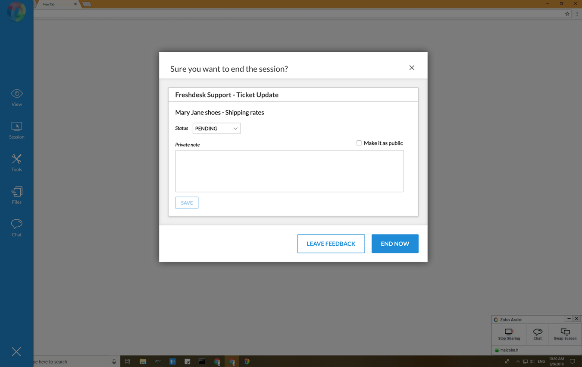Open File Explorer from the taskbar
Screen dimensions: 582x367
(143, 361)
